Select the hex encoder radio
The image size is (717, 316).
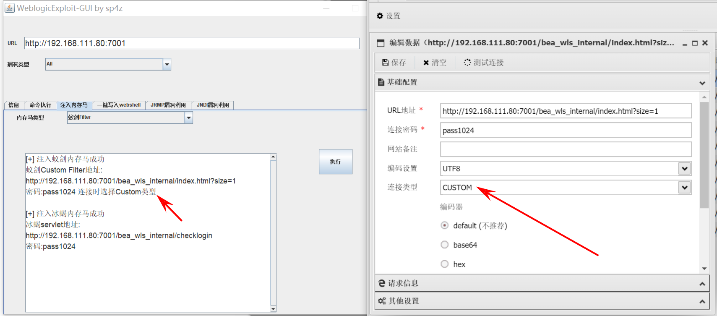(445, 264)
